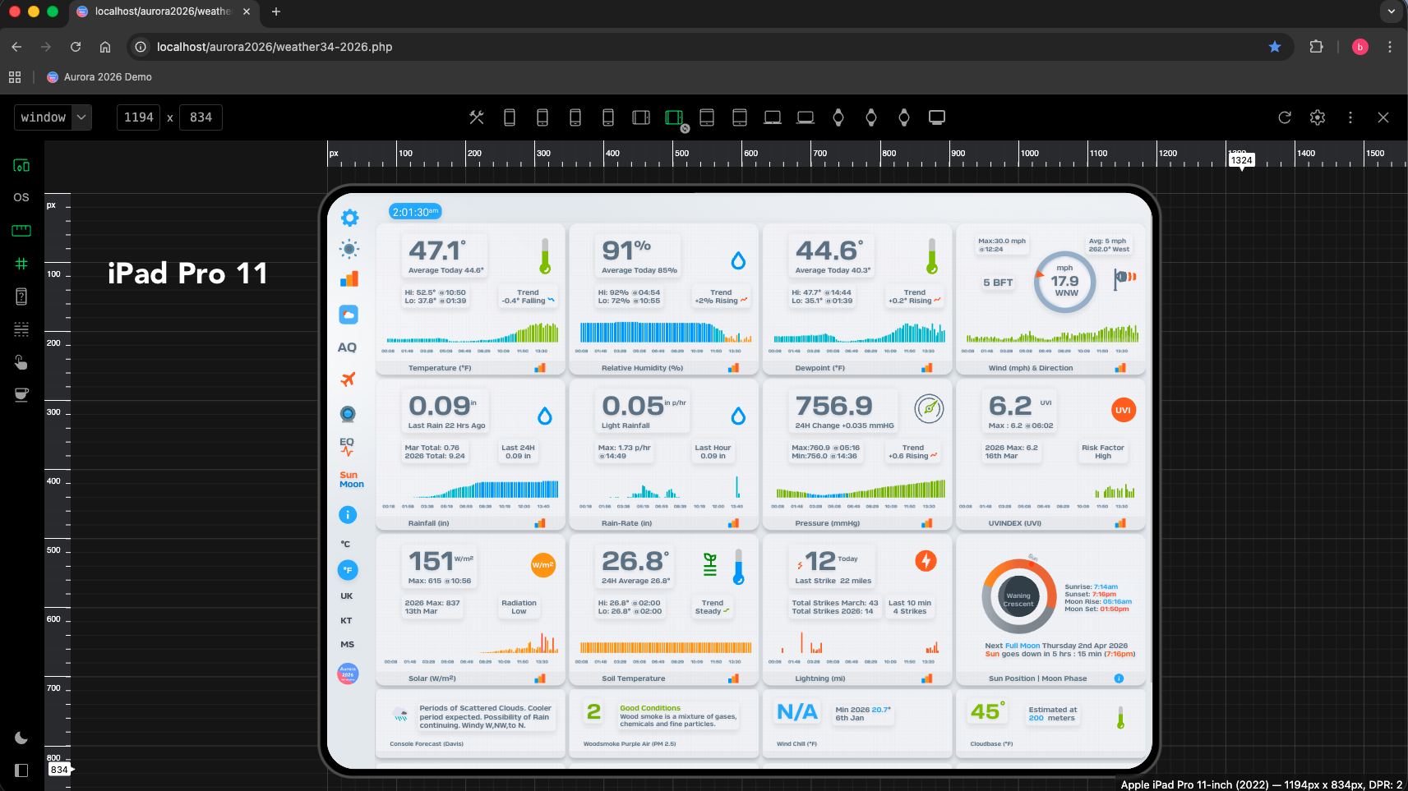Open the three-dot options menu in device toolbar
This screenshot has height=791, width=1408.
1350,117
